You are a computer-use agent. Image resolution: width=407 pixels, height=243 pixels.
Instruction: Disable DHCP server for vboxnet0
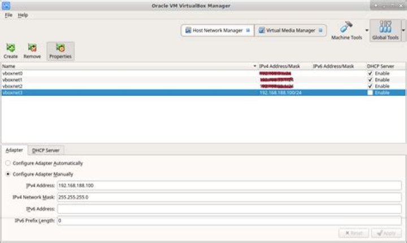tap(370, 73)
